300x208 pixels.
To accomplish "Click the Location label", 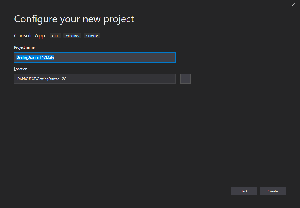I will coord(21,69).
